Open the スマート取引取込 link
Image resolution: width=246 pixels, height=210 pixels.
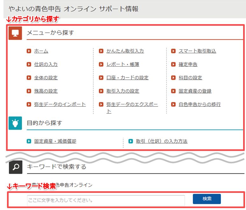tap(197, 51)
